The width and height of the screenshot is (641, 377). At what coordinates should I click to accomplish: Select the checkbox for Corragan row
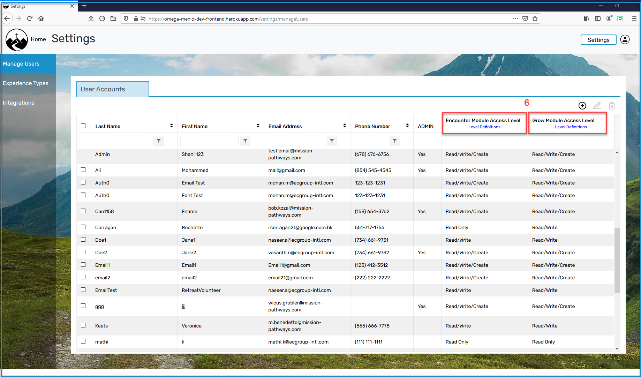click(x=83, y=227)
